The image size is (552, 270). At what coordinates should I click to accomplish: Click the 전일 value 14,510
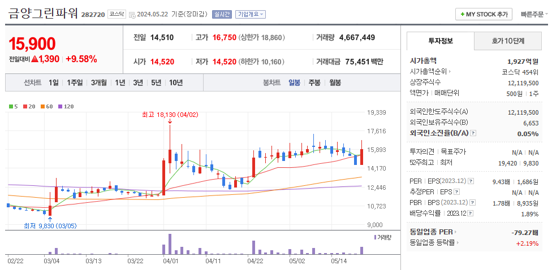tap(162, 37)
